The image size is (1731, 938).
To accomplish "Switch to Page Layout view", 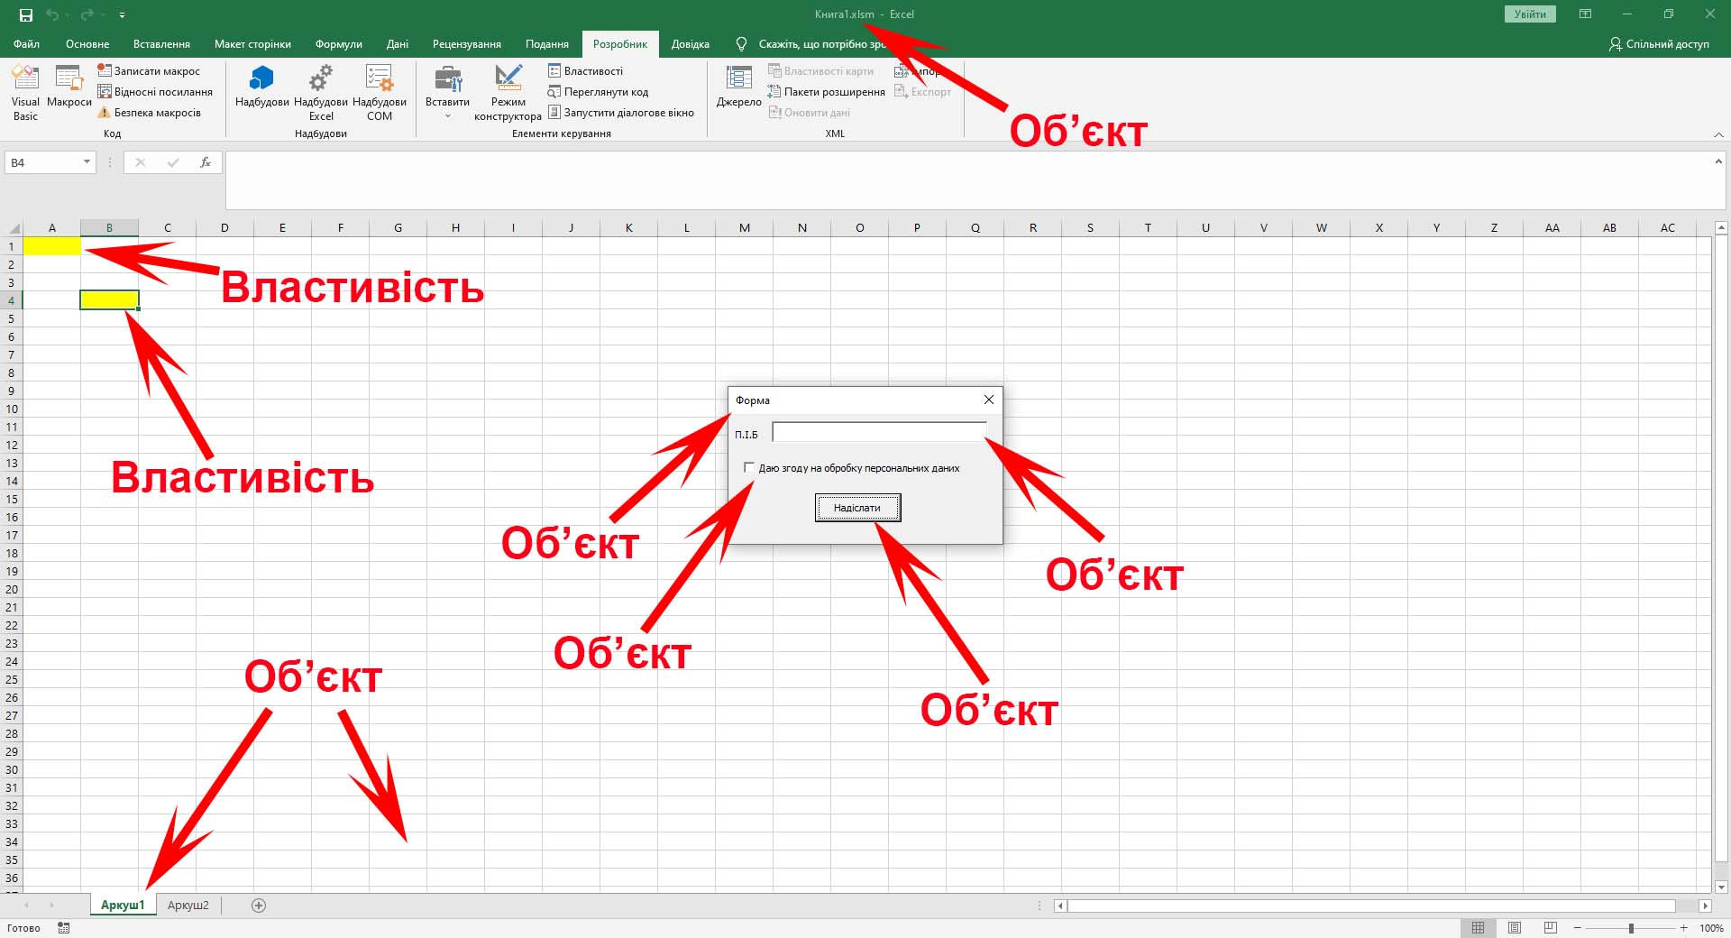I will click(x=1515, y=928).
